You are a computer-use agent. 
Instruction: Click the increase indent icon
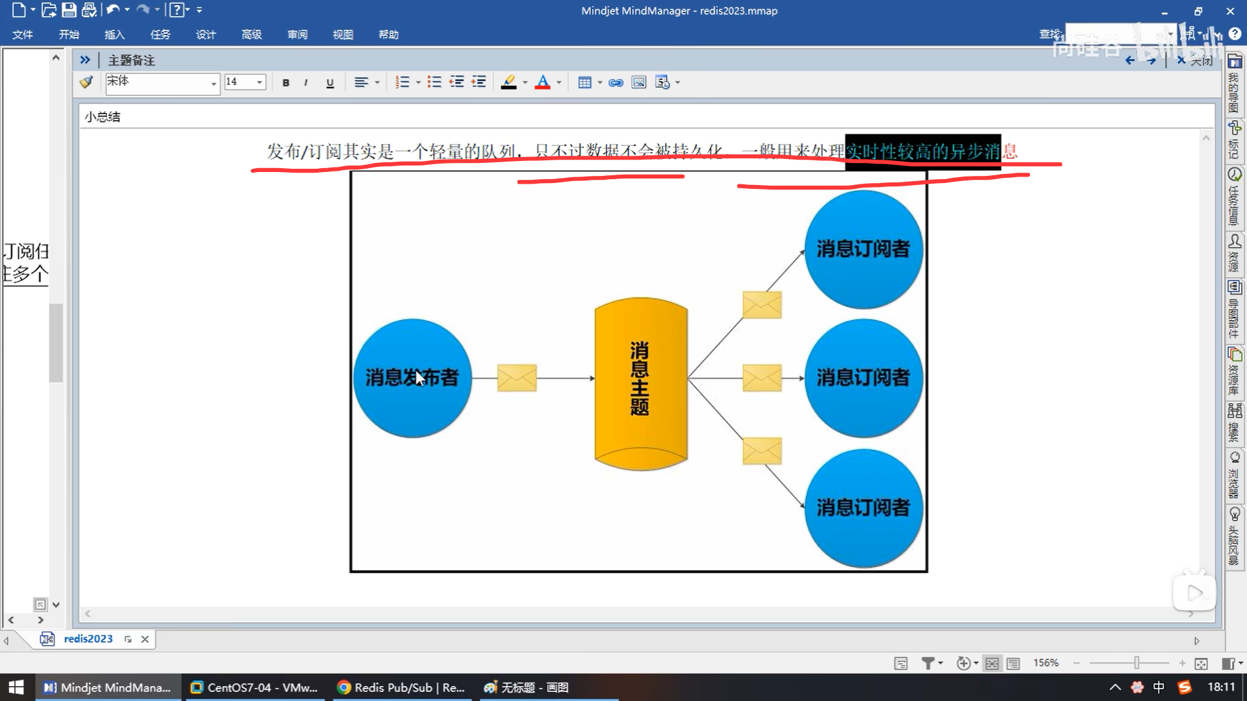(x=479, y=82)
